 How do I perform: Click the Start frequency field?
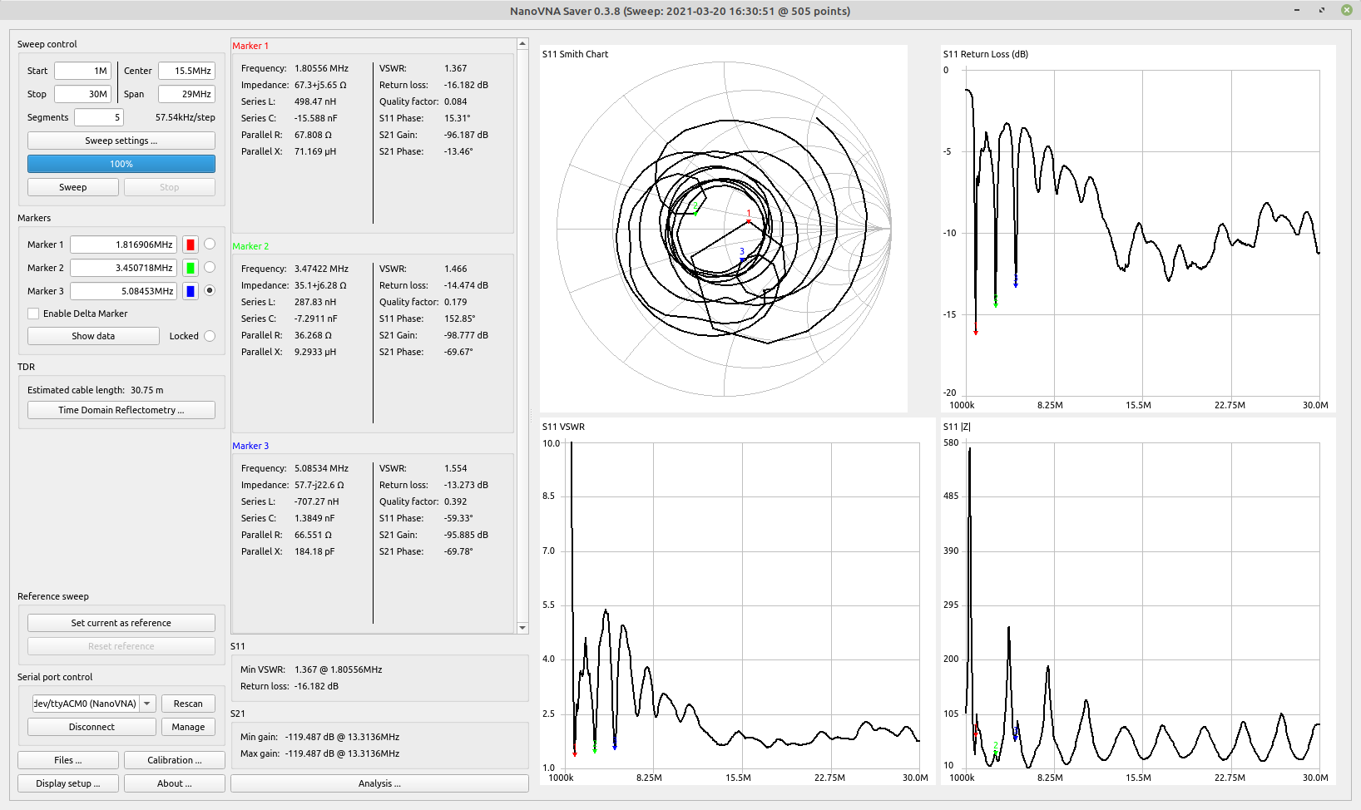(x=82, y=71)
